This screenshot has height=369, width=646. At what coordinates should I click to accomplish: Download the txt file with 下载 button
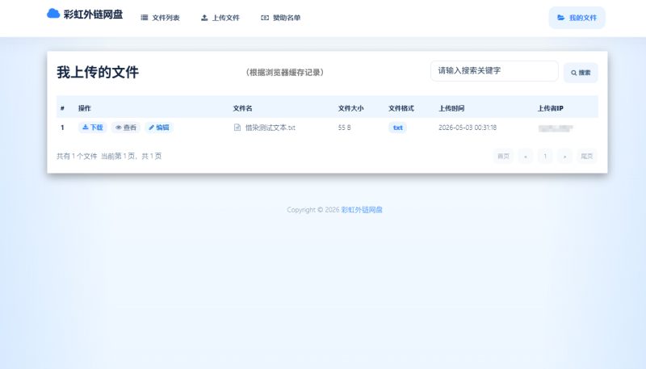click(93, 128)
